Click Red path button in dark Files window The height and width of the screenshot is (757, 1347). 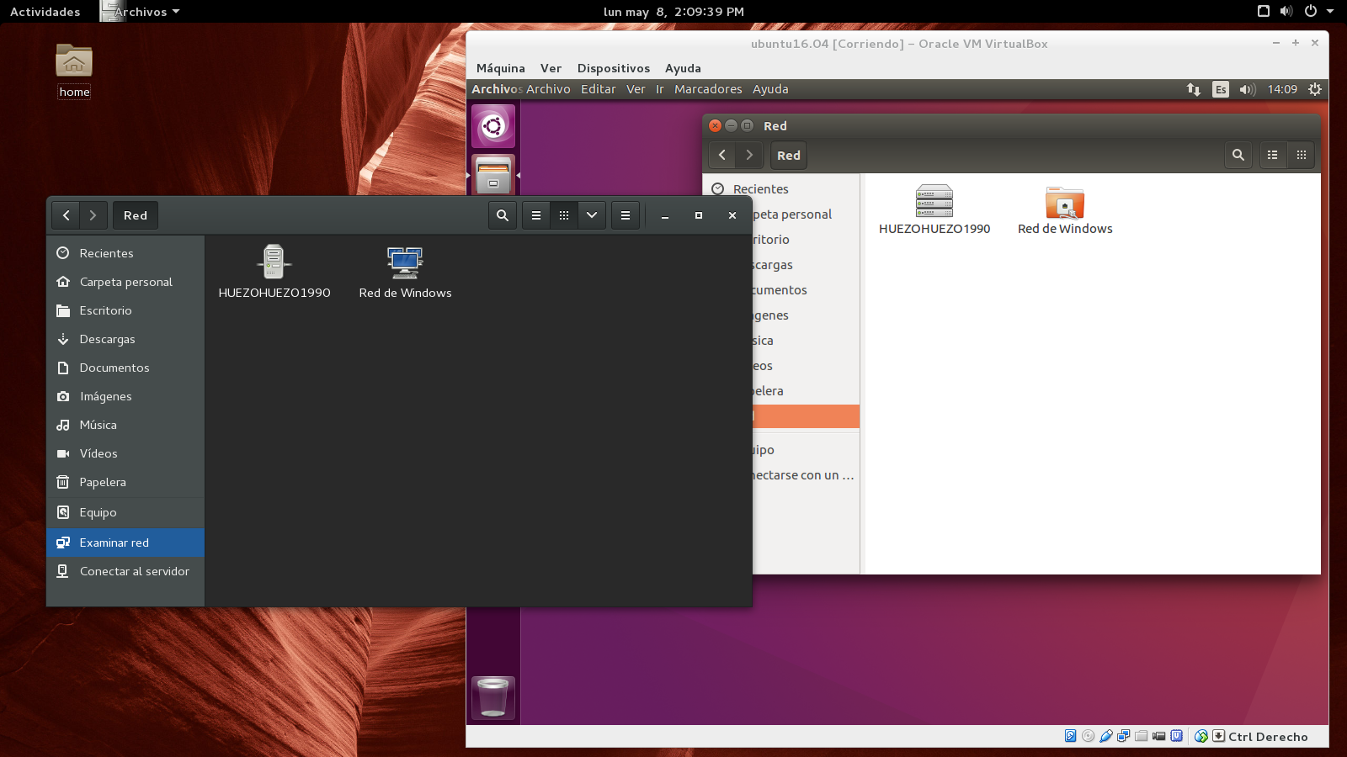tap(136, 215)
